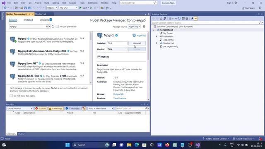
Task: Click Visual Studio top search box
Action: (x=138, y=3)
